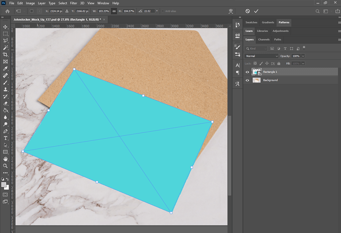Swap foreground and background colors
The width and height of the screenshot is (341, 233).
tap(7, 179)
